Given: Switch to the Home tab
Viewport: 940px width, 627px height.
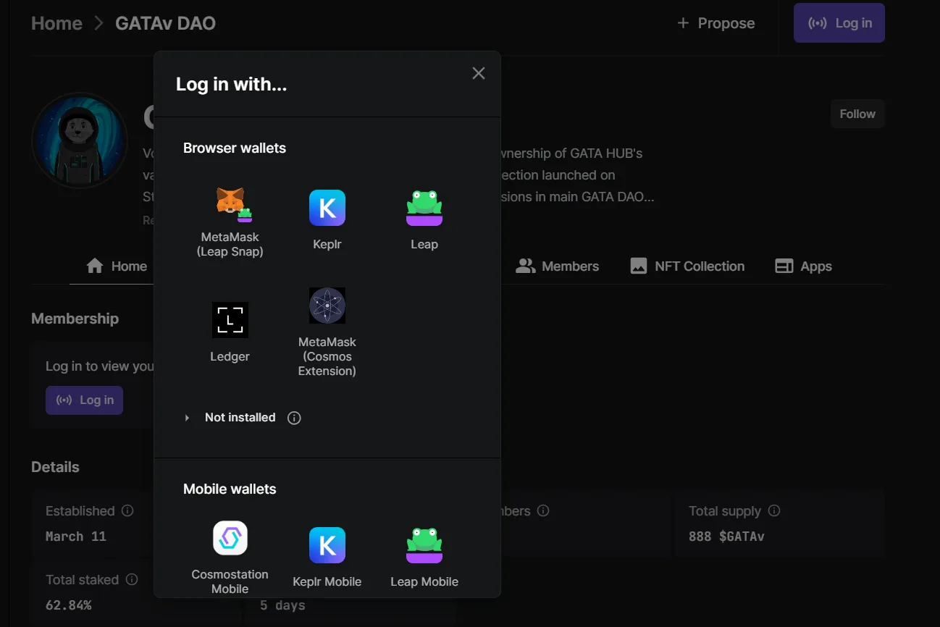Looking at the screenshot, I should pyautogui.click(x=117, y=266).
